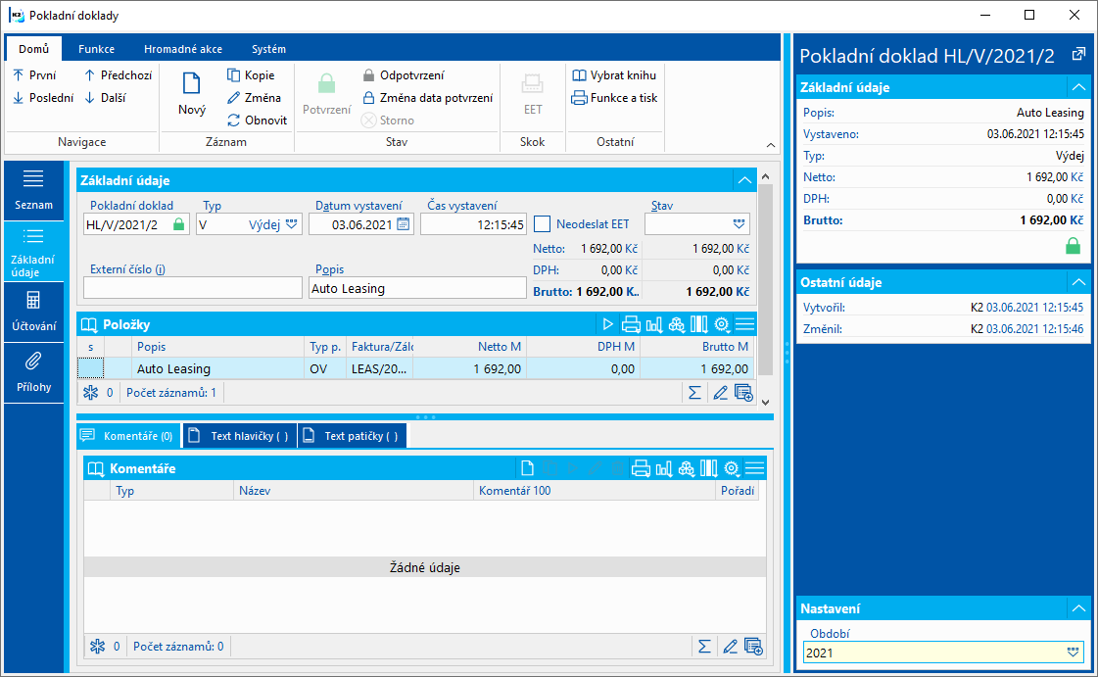Open the gear settings in Položky header

click(x=722, y=324)
